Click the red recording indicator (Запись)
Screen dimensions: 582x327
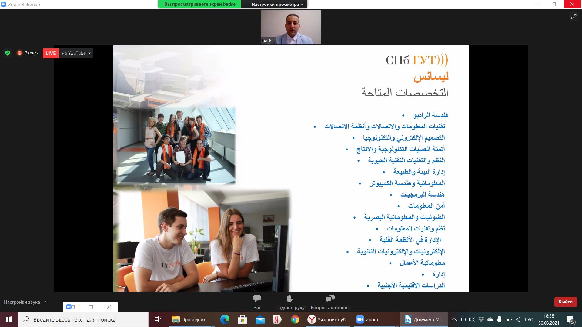(20, 53)
